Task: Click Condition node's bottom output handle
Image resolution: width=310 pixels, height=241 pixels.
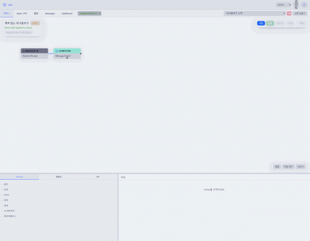Action: point(67,58)
